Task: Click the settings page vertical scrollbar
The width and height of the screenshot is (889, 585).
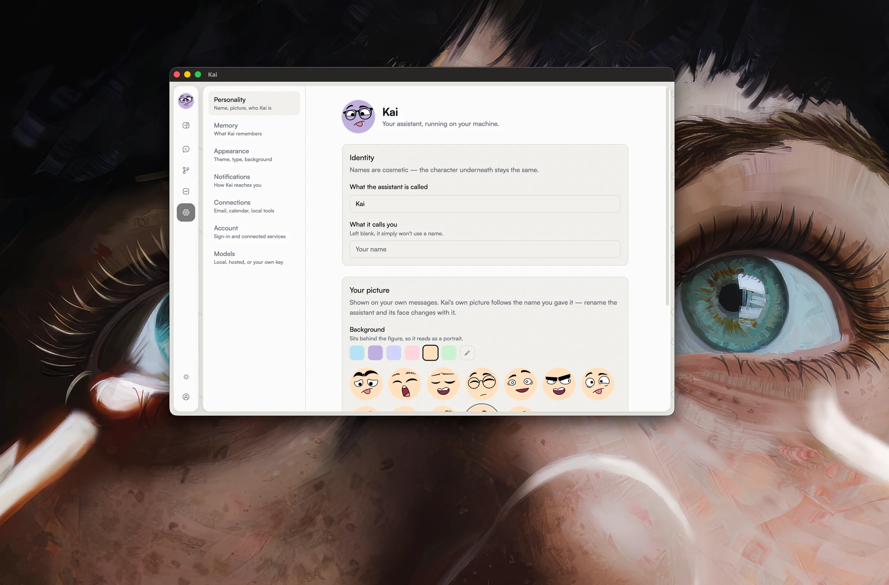Action: pyautogui.click(x=667, y=197)
